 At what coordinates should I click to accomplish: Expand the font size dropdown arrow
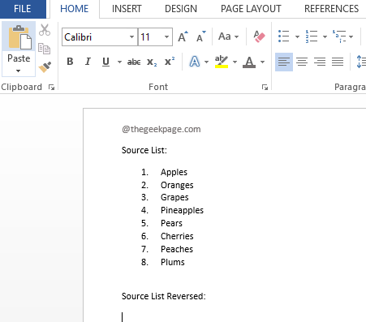tap(167, 37)
